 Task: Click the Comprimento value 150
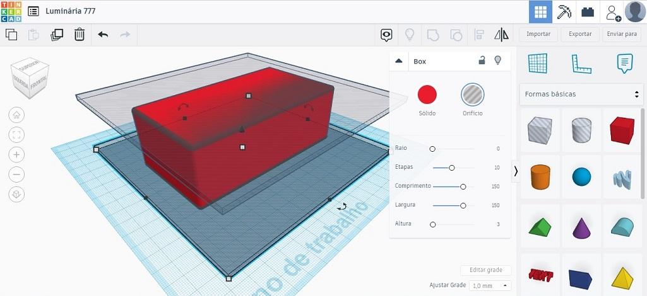tap(495, 186)
